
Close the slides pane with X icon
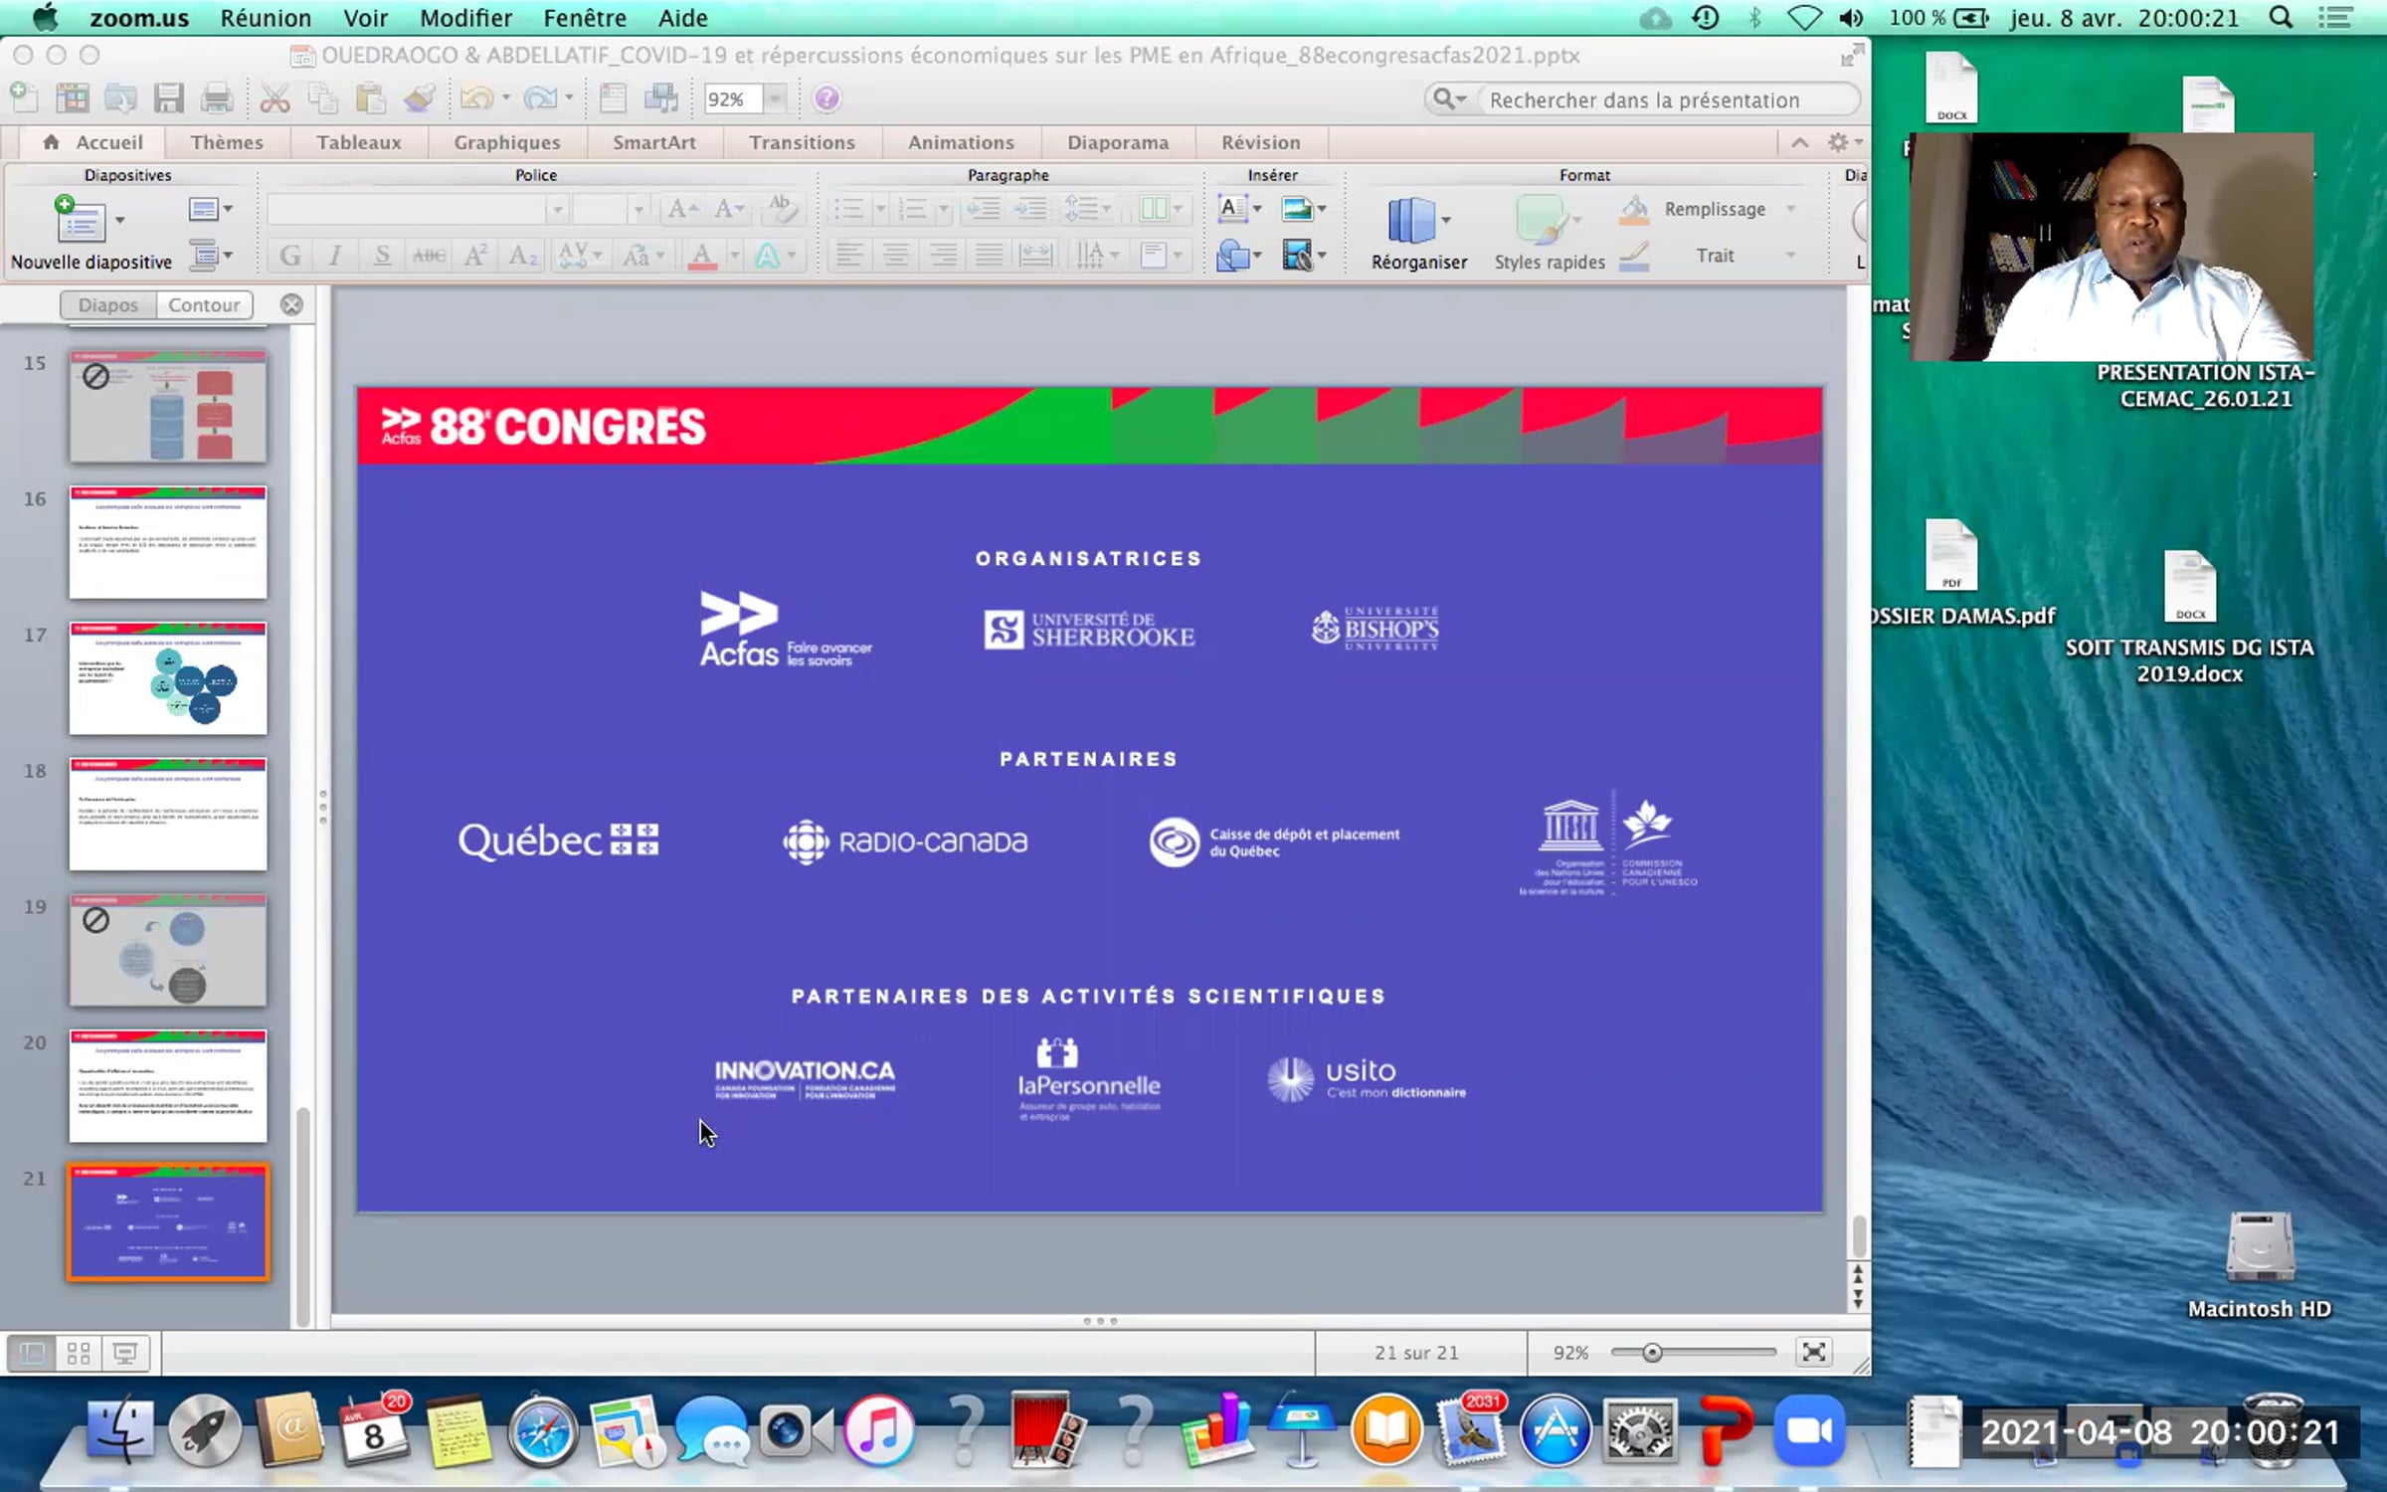(x=291, y=304)
